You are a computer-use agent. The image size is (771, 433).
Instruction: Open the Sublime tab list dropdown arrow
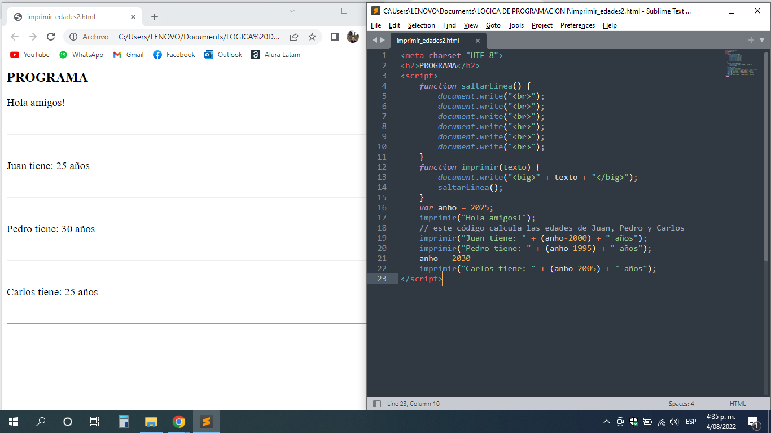point(762,40)
